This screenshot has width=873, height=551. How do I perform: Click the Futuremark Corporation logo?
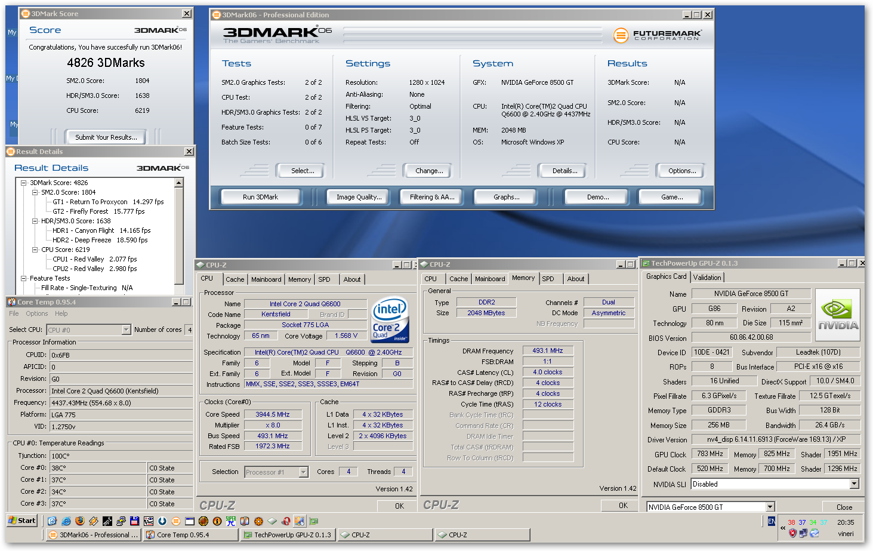tap(657, 35)
